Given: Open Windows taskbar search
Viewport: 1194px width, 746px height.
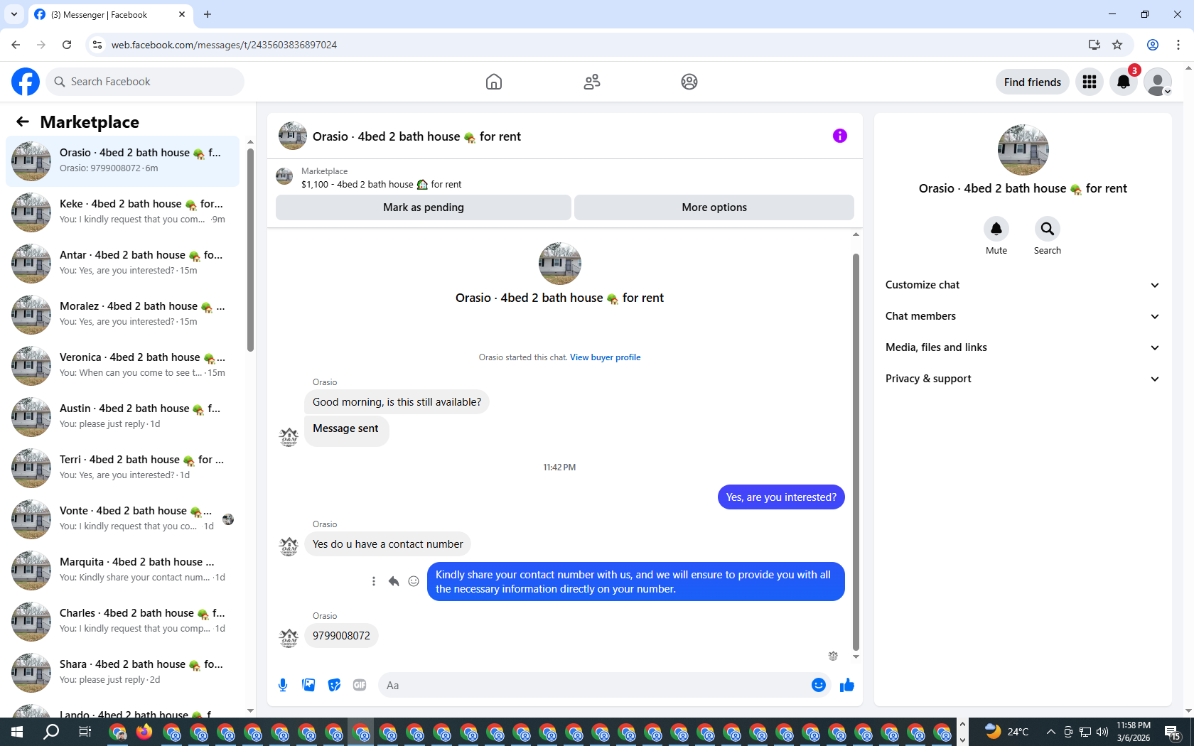Looking at the screenshot, I should (x=51, y=732).
